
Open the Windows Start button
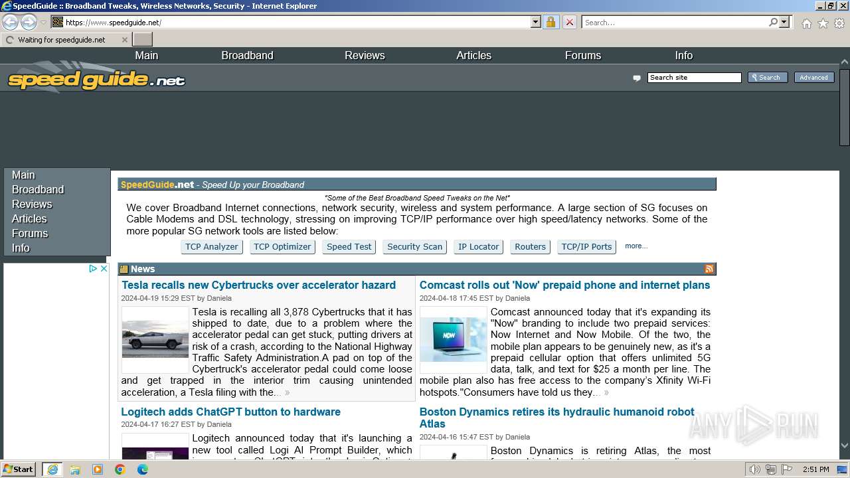tap(19, 469)
